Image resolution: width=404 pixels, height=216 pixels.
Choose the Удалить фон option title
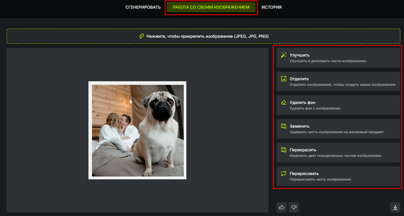(302, 102)
